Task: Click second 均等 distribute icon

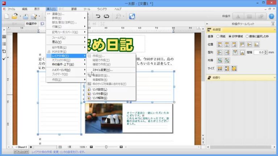Action: pos(227,60)
